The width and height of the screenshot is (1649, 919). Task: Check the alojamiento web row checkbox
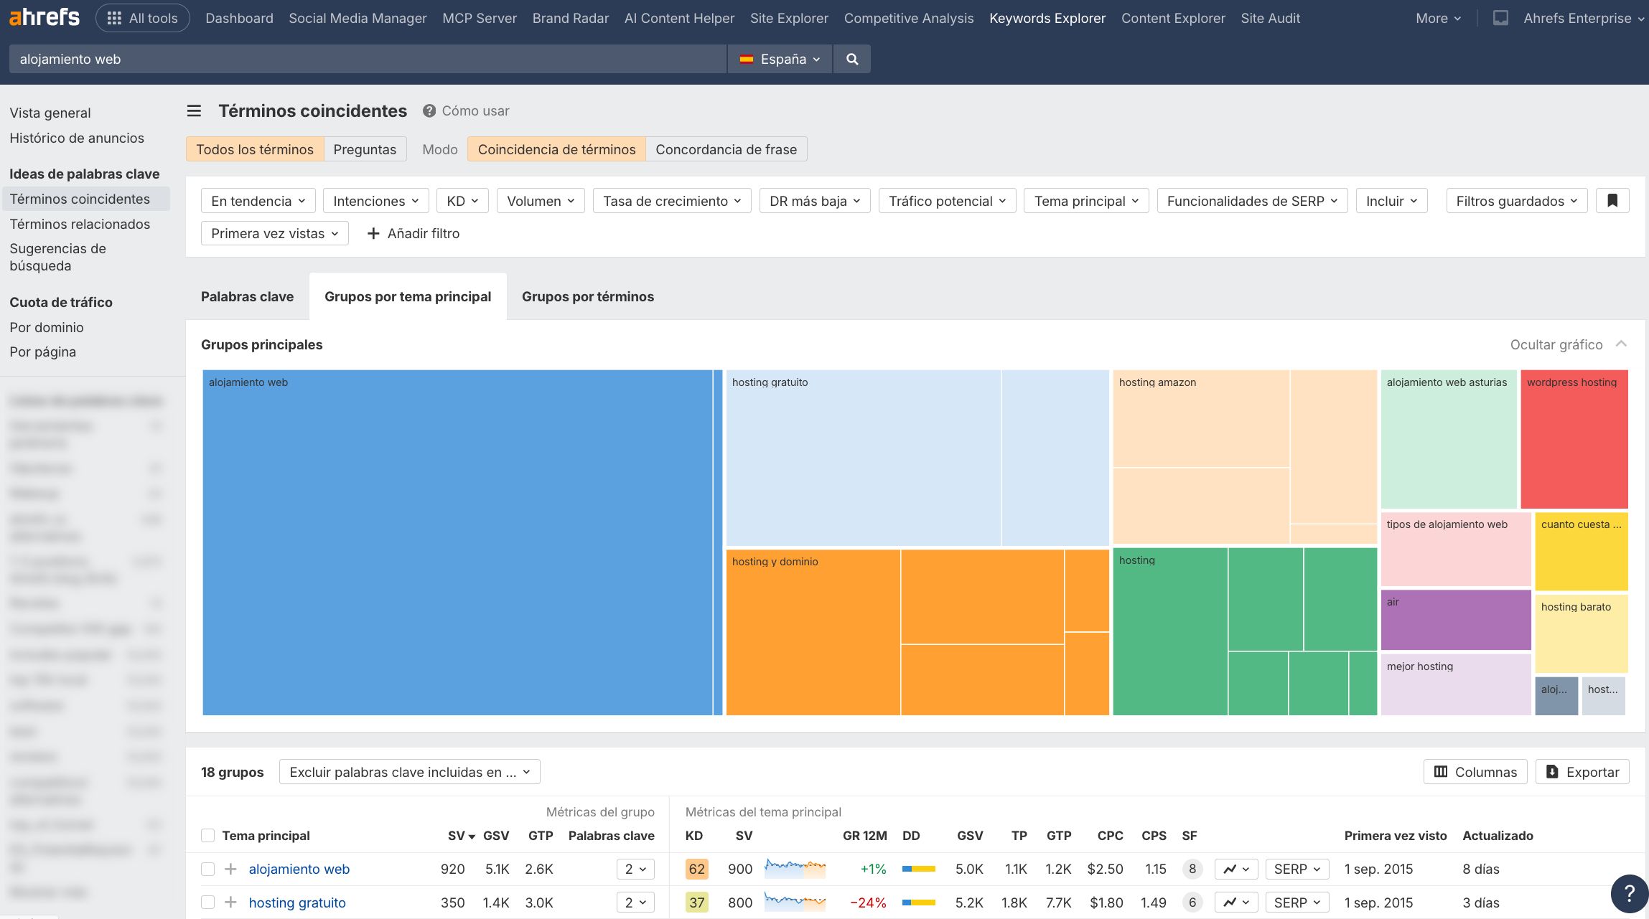(208, 869)
